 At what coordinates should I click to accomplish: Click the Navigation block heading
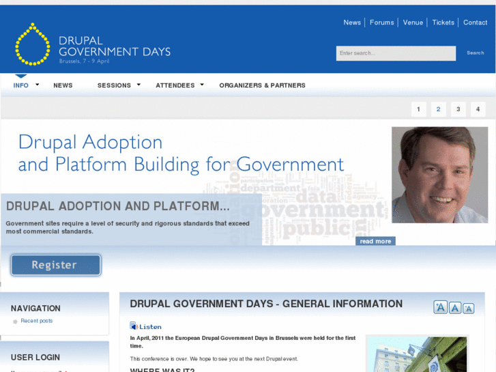coord(35,309)
